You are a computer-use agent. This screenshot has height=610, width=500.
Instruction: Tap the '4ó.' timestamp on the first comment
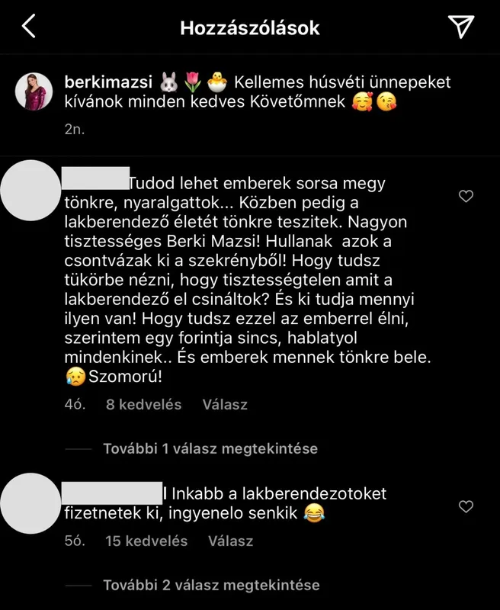75,405
